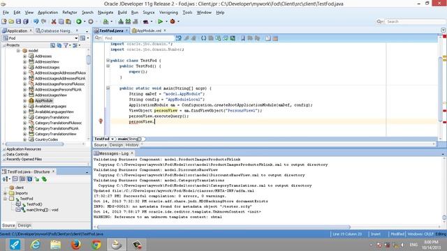Click the Internet Explorer taskbar icon
Viewport: 447px width, 251px height.
pos(36,245)
